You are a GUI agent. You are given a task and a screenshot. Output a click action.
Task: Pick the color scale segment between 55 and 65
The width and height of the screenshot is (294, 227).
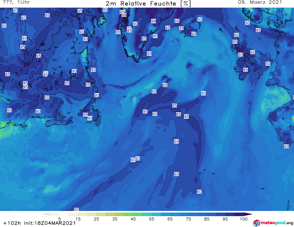point(161,214)
